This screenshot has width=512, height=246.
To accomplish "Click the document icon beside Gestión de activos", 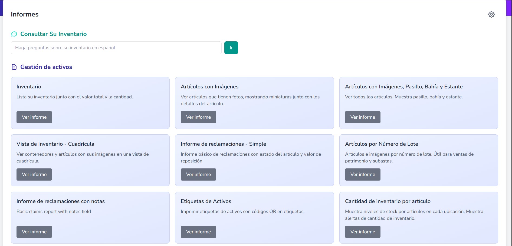I will (14, 67).
